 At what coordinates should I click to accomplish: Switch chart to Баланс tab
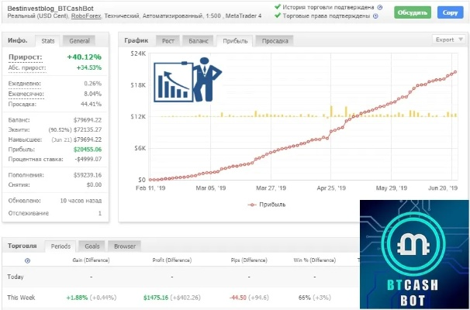(198, 41)
